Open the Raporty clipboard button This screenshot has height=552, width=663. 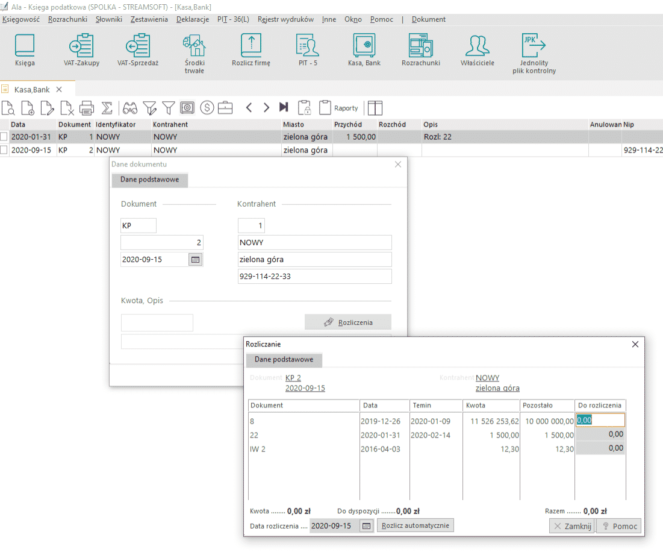pos(338,108)
